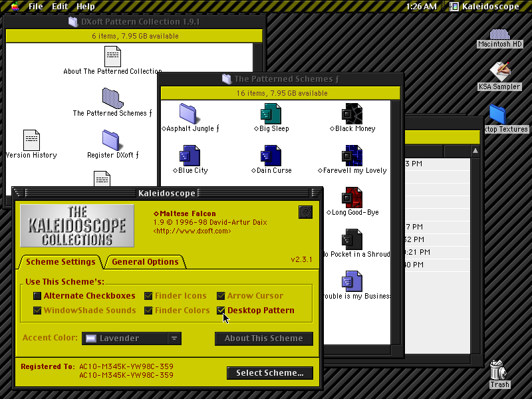Switch to the Scheme Settings tab
This screenshot has width=532, height=399.
(61, 261)
